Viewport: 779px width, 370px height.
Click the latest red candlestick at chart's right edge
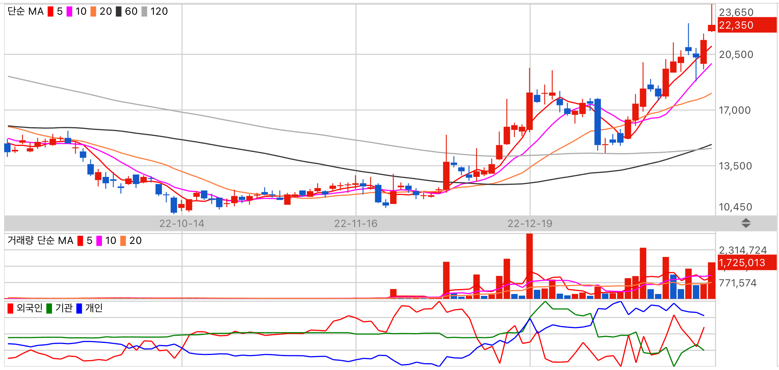[711, 27]
